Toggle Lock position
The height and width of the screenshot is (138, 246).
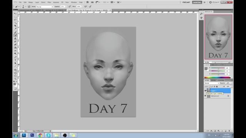214,87
